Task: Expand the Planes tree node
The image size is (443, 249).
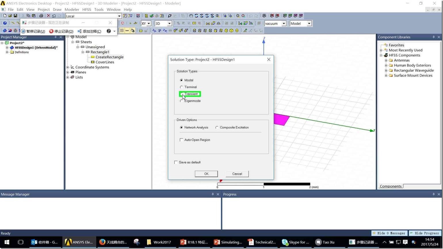Action: pyautogui.click(x=68, y=72)
